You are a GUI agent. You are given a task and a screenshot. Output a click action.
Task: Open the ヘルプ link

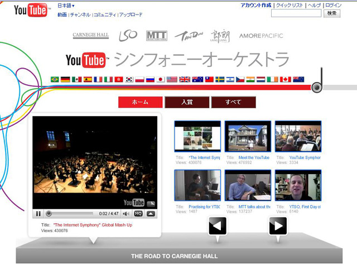coord(314,5)
